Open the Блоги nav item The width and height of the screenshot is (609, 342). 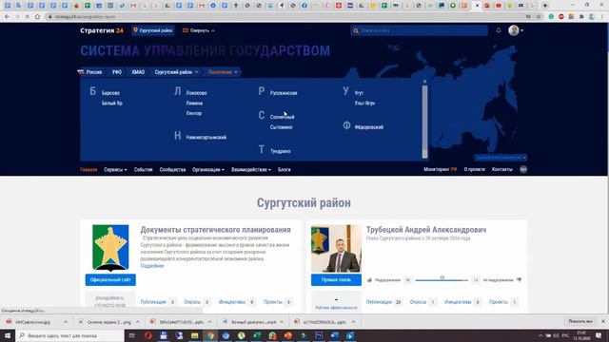285,169
